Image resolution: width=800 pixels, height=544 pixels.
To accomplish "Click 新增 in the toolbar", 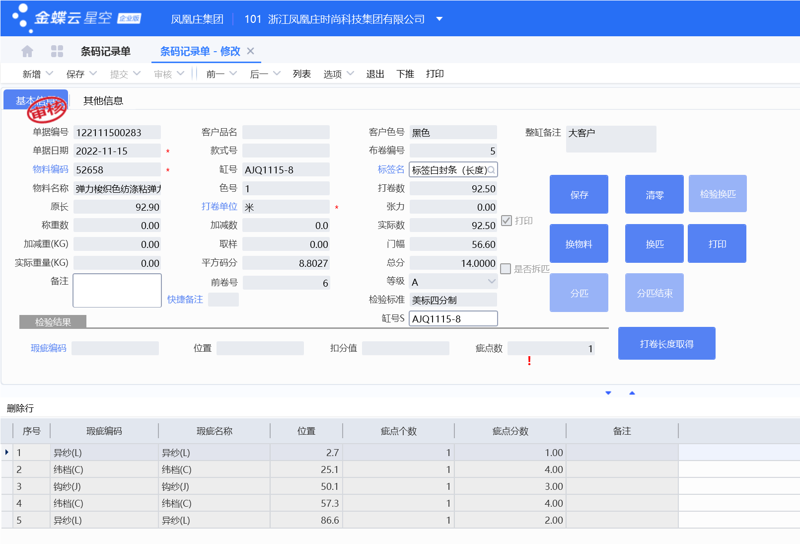I will pyautogui.click(x=32, y=74).
